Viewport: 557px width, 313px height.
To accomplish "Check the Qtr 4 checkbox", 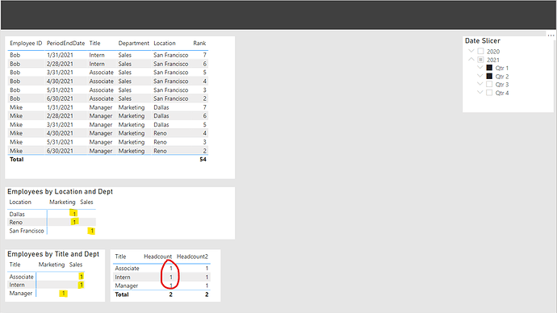I will coord(489,93).
